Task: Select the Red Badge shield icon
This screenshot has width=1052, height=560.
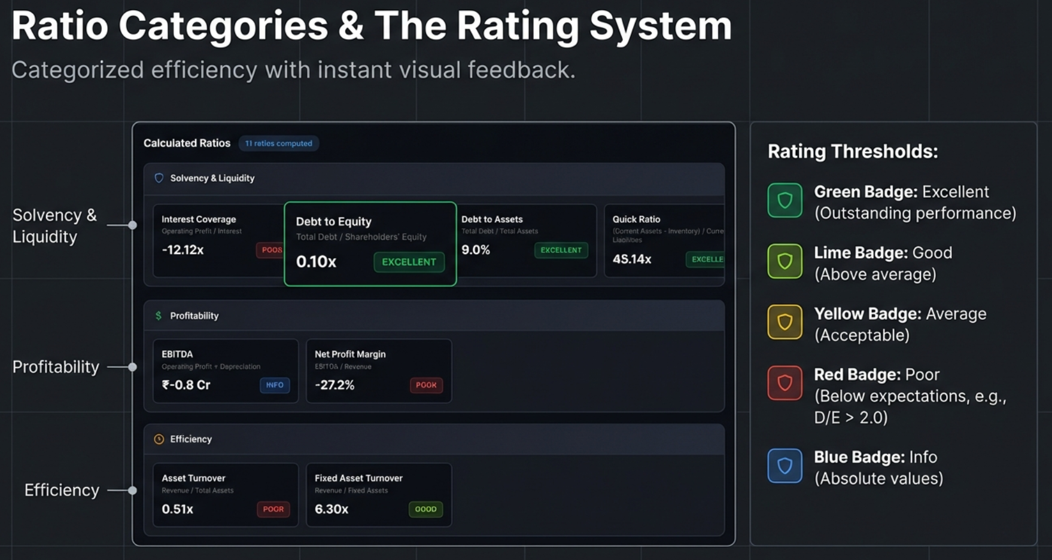Action: (784, 382)
